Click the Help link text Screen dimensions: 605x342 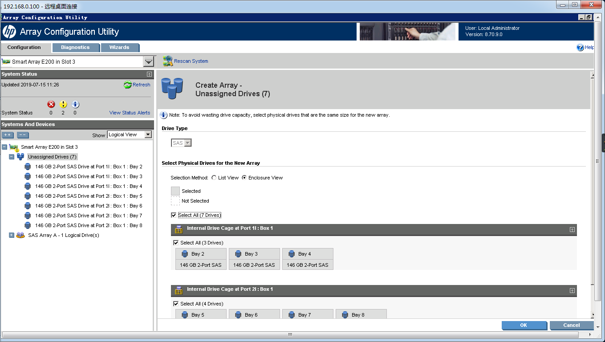click(589, 47)
